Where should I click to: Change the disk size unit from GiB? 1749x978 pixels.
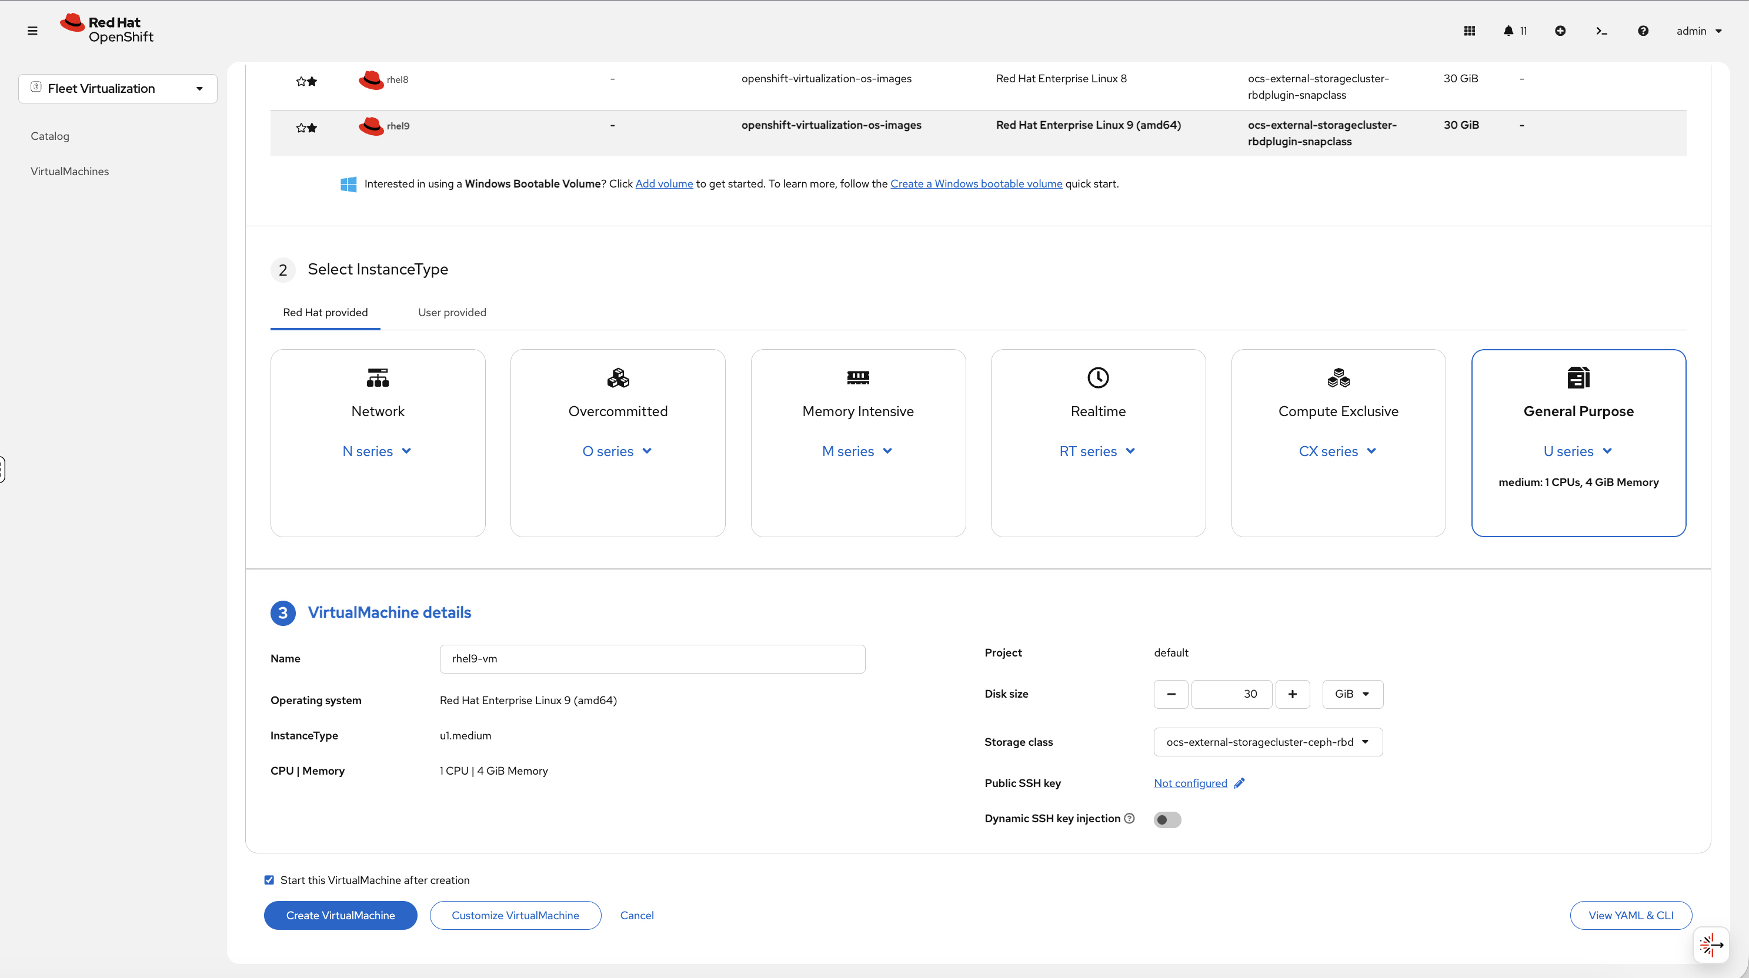coord(1352,694)
